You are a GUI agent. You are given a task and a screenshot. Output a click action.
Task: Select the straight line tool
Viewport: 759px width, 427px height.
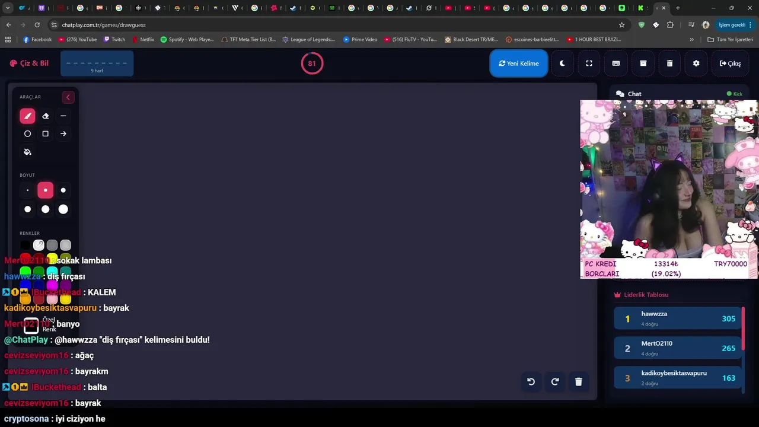point(63,116)
